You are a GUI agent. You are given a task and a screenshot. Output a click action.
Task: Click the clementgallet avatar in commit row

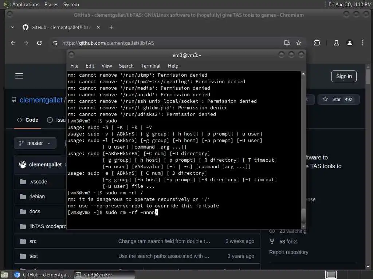(22, 165)
